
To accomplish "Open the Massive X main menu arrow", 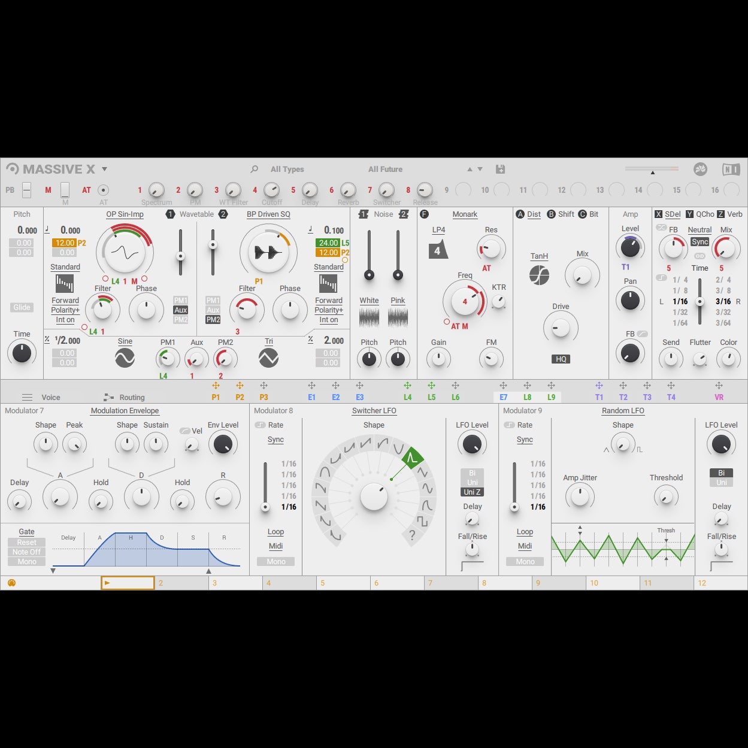I will tap(104, 169).
